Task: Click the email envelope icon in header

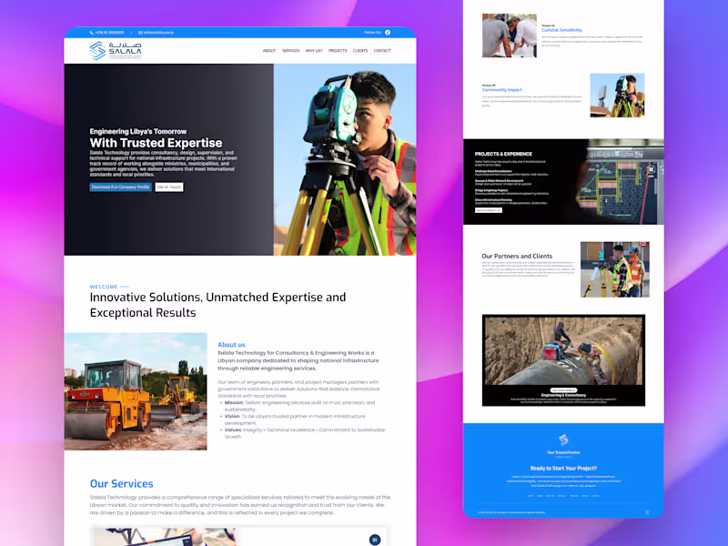Action: tap(139, 32)
